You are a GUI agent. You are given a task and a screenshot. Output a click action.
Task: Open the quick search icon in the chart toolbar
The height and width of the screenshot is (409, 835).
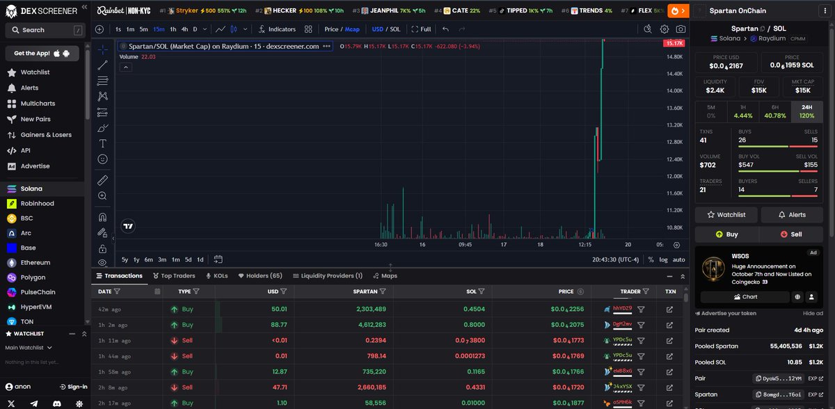pos(648,29)
